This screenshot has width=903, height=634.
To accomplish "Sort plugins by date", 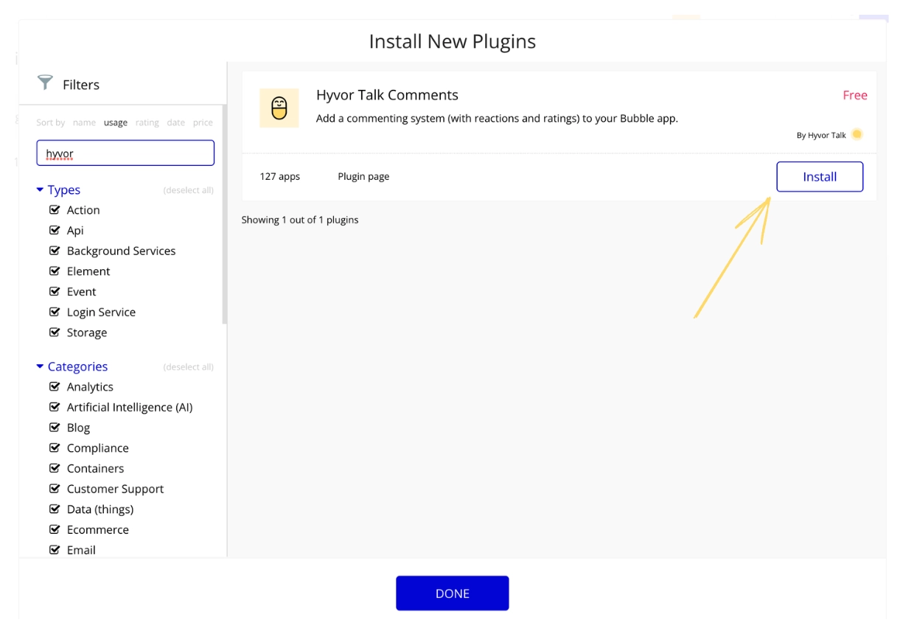I will pos(175,123).
